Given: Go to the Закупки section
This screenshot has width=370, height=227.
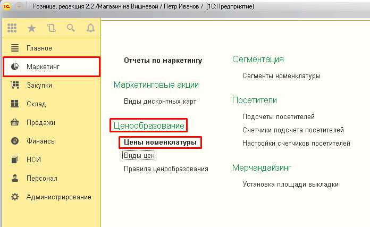Looking at the screenshot, I should click(52, 85).
